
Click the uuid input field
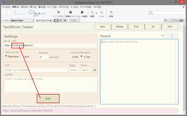(36, 70)
